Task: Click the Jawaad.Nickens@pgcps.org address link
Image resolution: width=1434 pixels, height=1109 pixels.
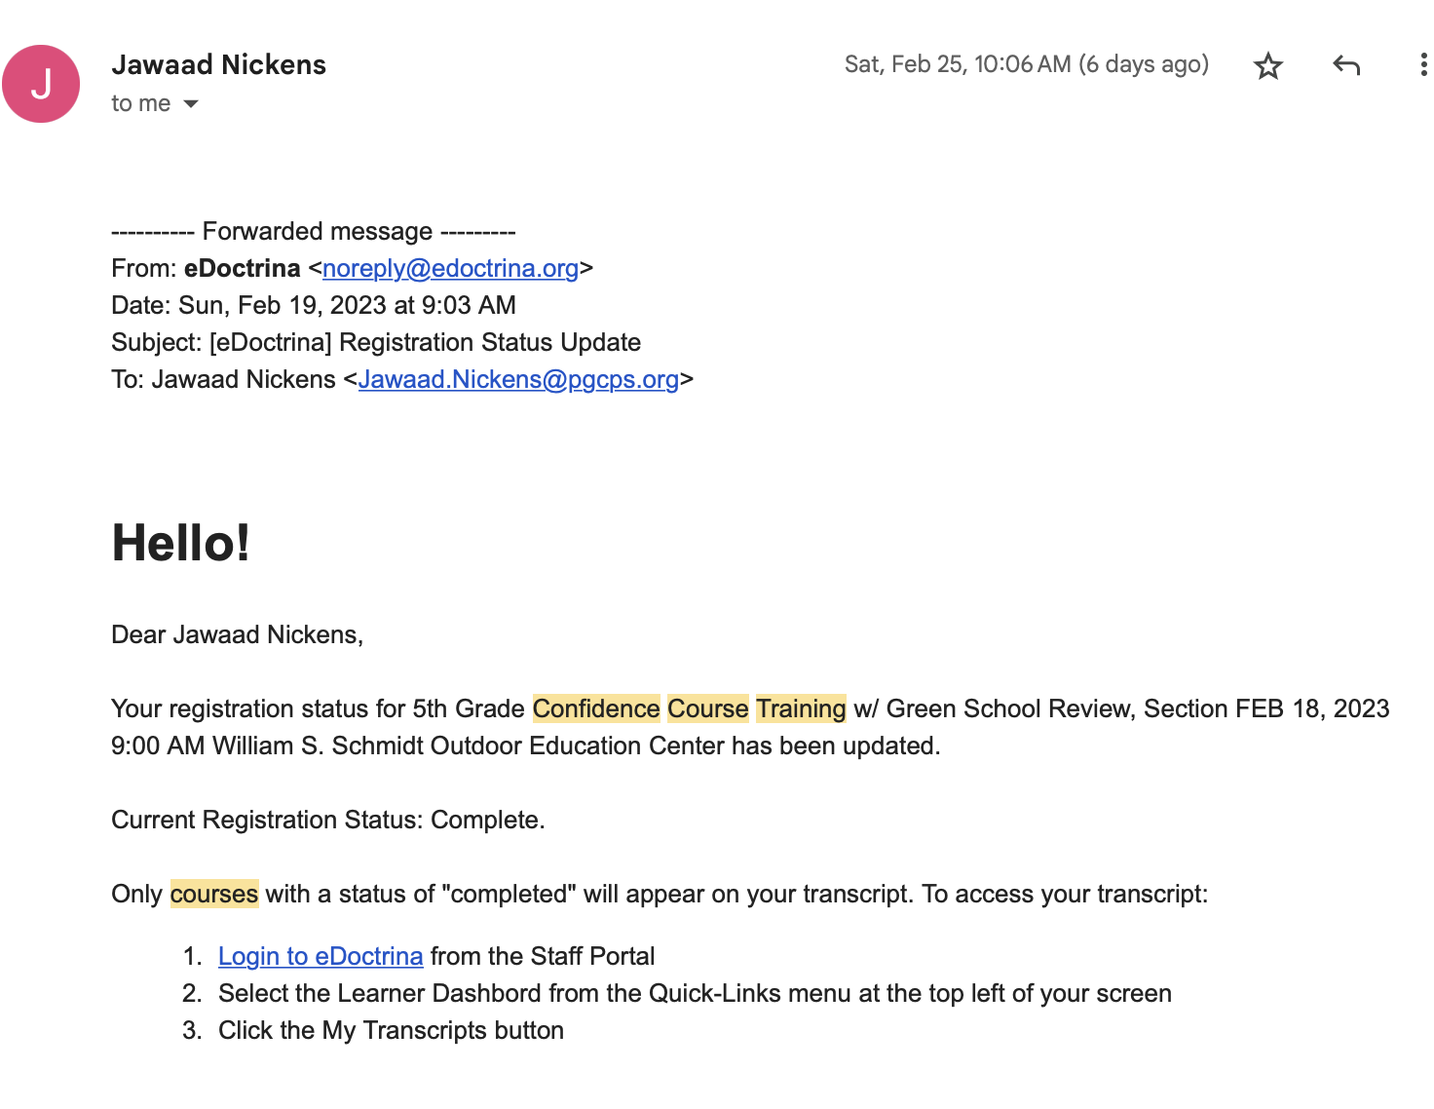Action: point(518,379)
